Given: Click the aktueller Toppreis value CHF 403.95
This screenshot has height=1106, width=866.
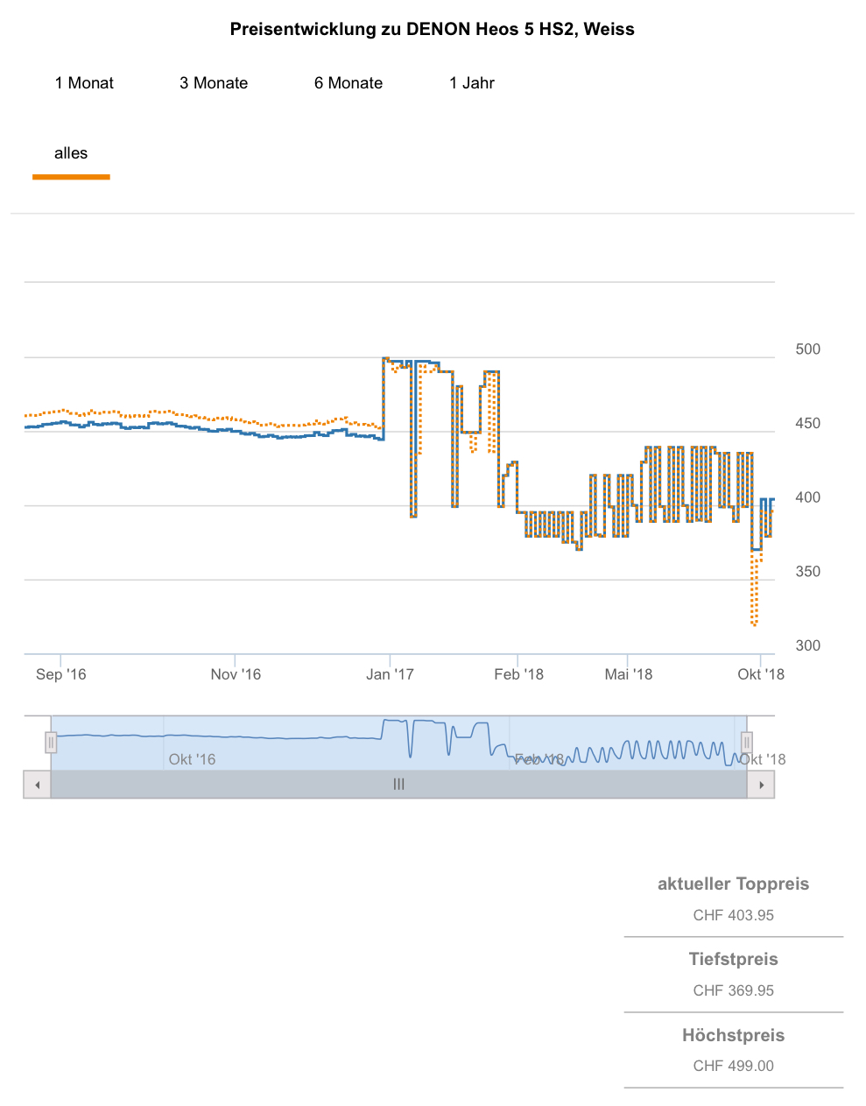Looking at the screenshot, I should (x=733, y=915).
